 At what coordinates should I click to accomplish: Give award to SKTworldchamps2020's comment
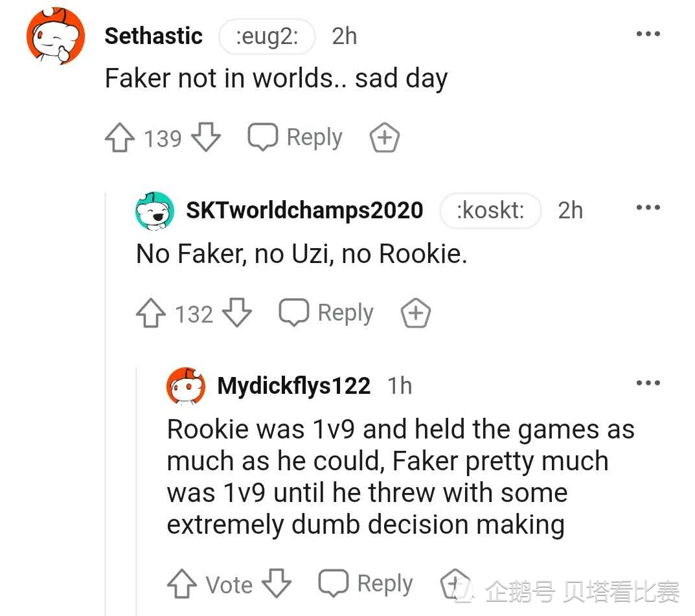click(x=416, y=314)
